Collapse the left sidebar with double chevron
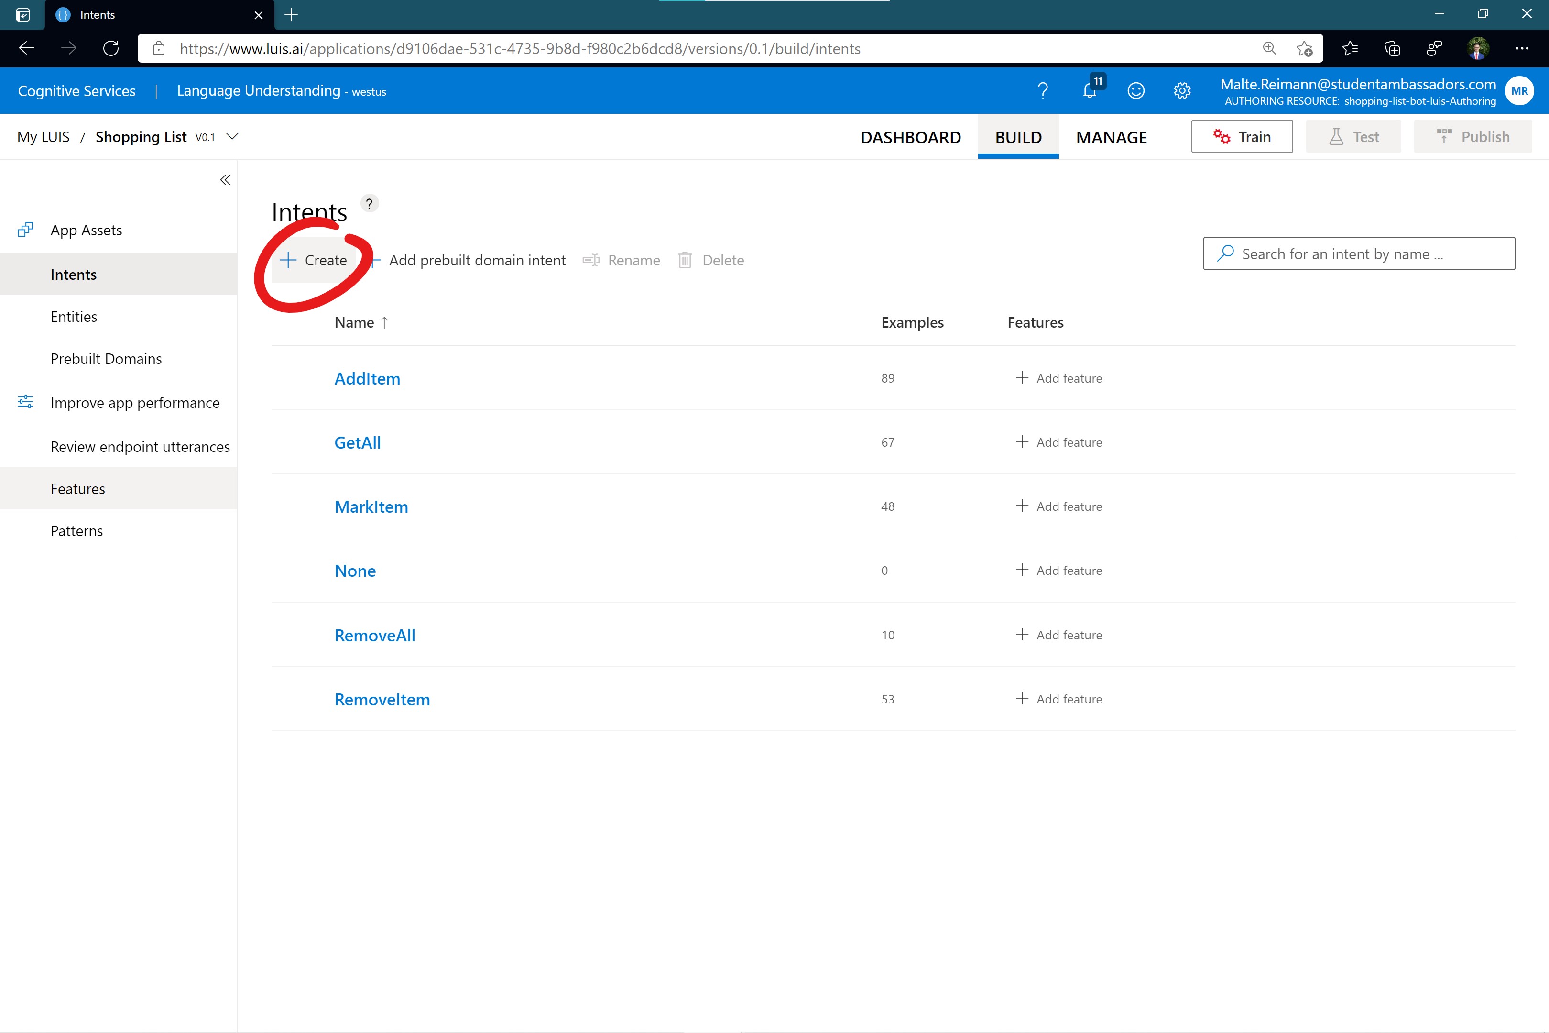 pos(225,180)
